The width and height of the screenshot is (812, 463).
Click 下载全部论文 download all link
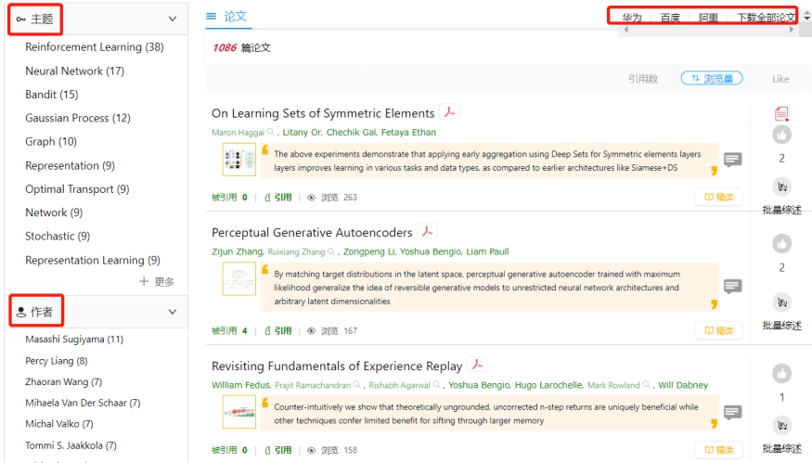766,18
